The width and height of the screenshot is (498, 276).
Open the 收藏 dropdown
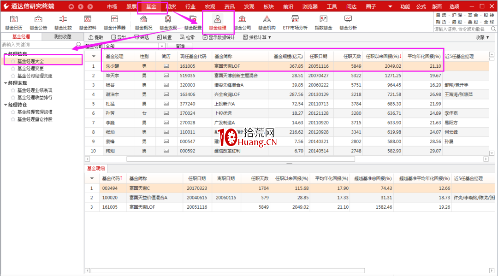pyautogui.click(x=482, y=37)
